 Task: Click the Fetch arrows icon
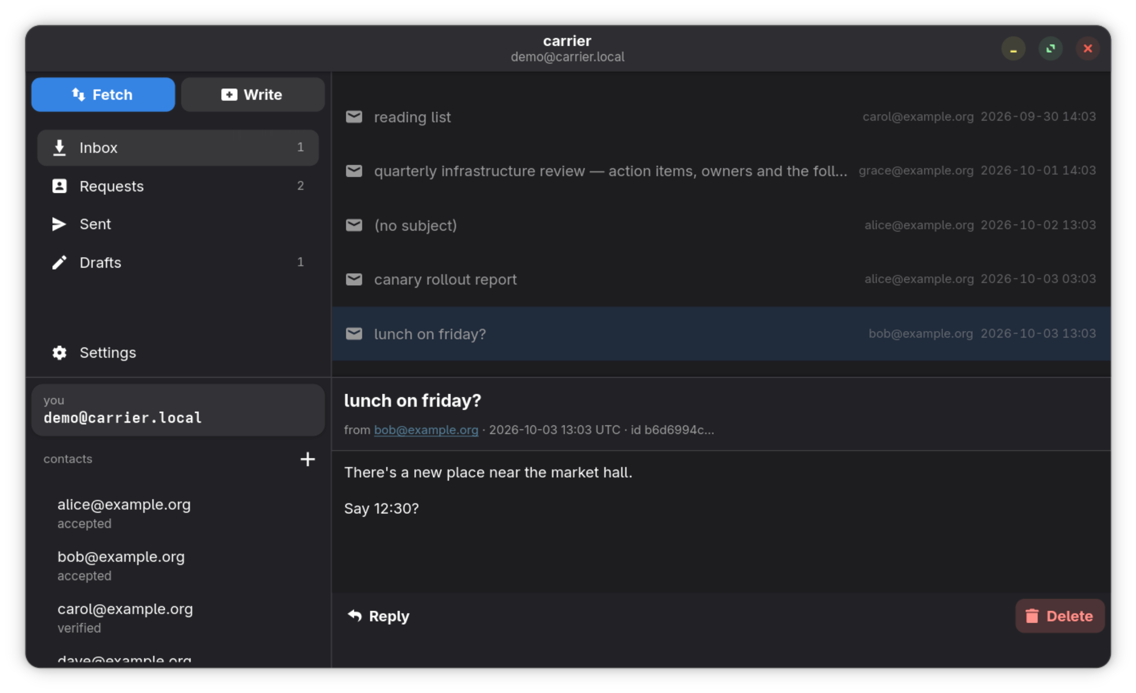point(79,94)
